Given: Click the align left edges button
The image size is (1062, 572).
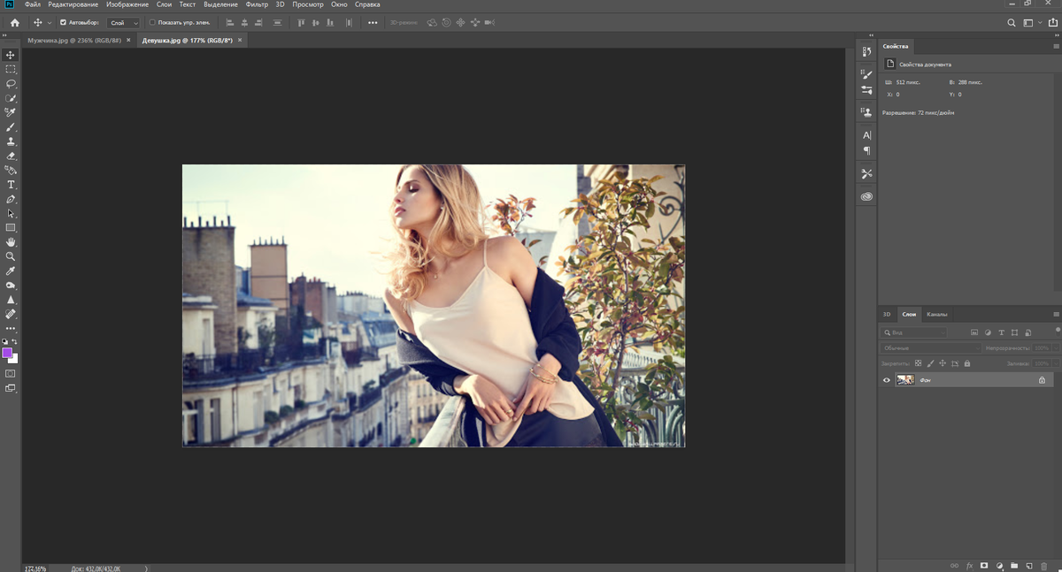Looking at the screenshot, I should (x=230, y=22).
